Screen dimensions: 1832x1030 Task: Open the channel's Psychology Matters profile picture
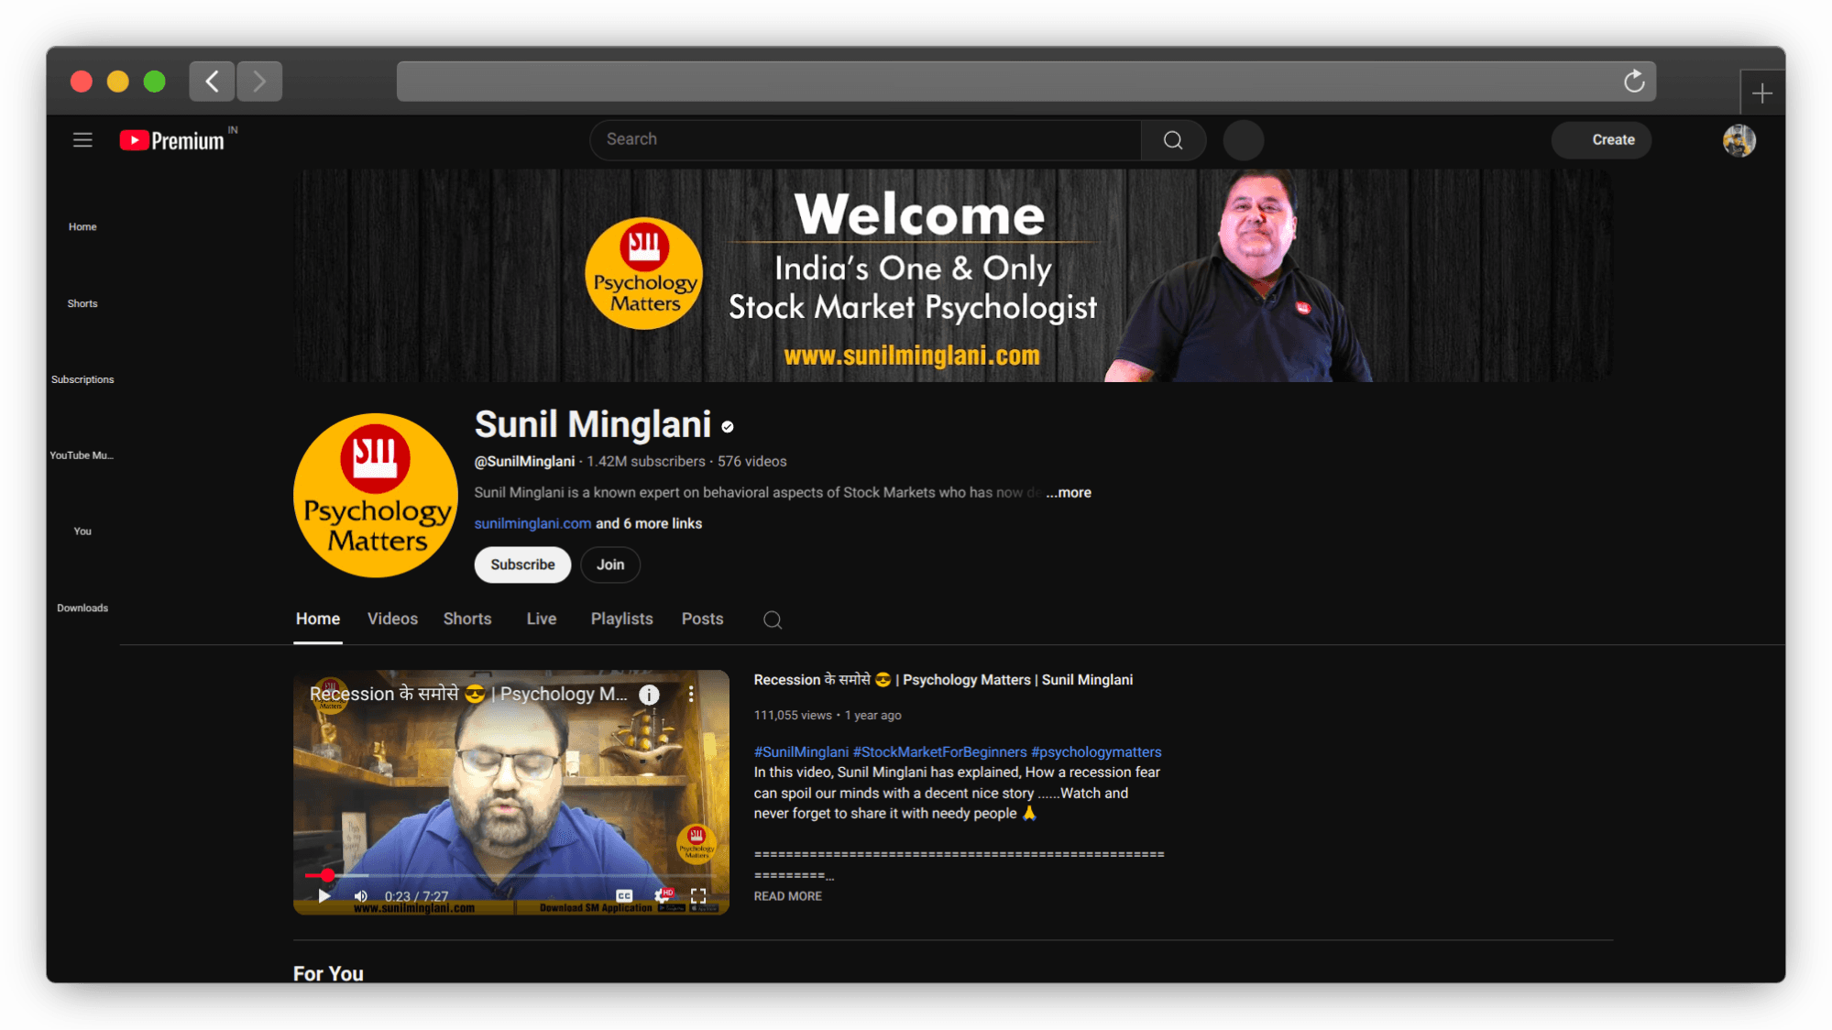click(376, 496)
